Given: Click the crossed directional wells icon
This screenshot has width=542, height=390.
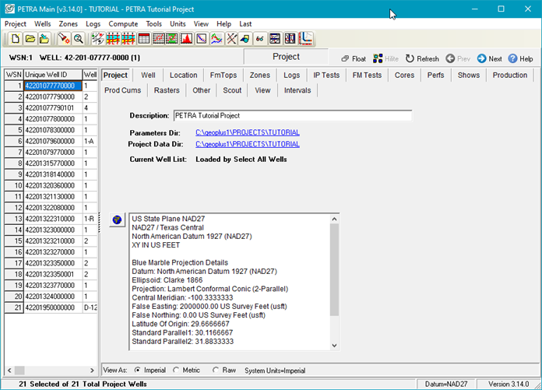Looking at the screenshot, I should coord(231,39).
